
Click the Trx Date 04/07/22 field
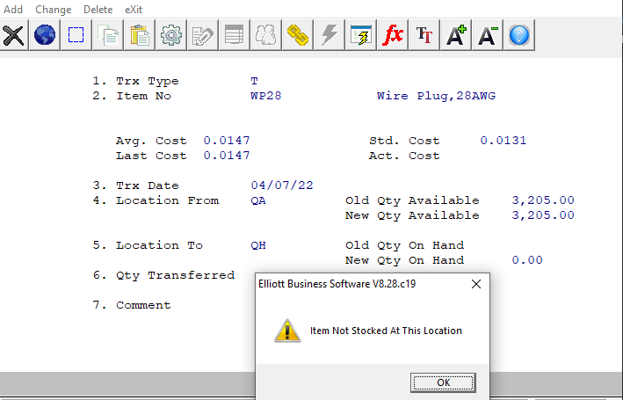pyautogui.click(x=282, y=185)
